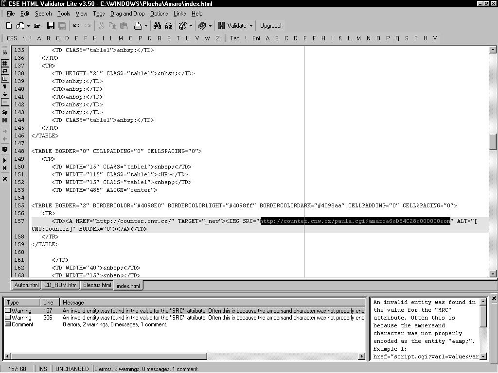This screenshot has width=498, height=373.
Task: Toggle the minus line icon in sidebar
Action: 5,102
